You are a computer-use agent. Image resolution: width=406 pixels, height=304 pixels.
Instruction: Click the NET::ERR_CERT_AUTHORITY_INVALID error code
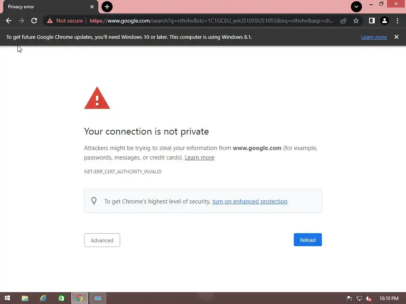(123, 172)
